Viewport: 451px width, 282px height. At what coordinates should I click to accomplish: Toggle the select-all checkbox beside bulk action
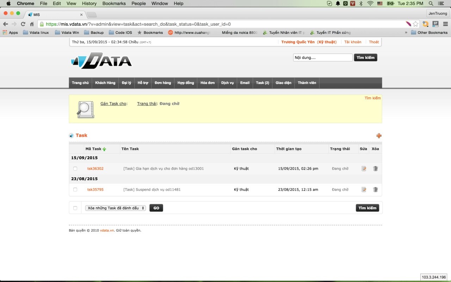[75, 208]
